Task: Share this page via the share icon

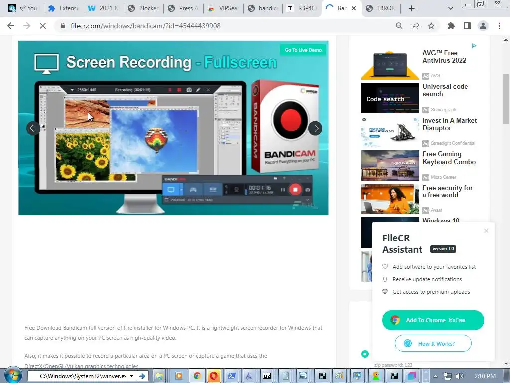Action: (x=415, y=26)
